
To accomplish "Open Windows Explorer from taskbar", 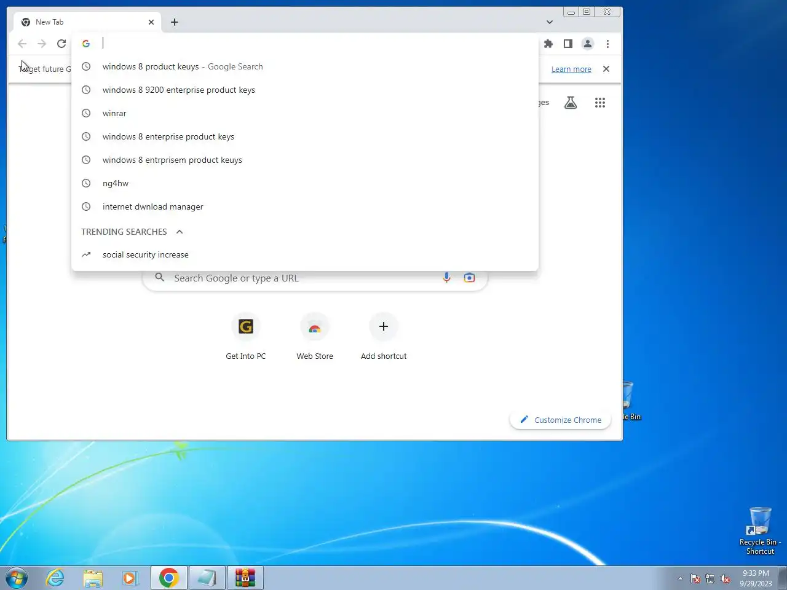I will 93,578.
